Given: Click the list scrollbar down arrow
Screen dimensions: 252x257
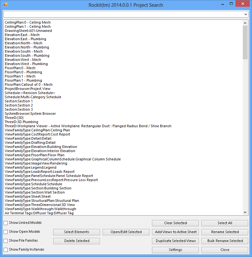Looking at the screenshot, I should pos(245,212).
